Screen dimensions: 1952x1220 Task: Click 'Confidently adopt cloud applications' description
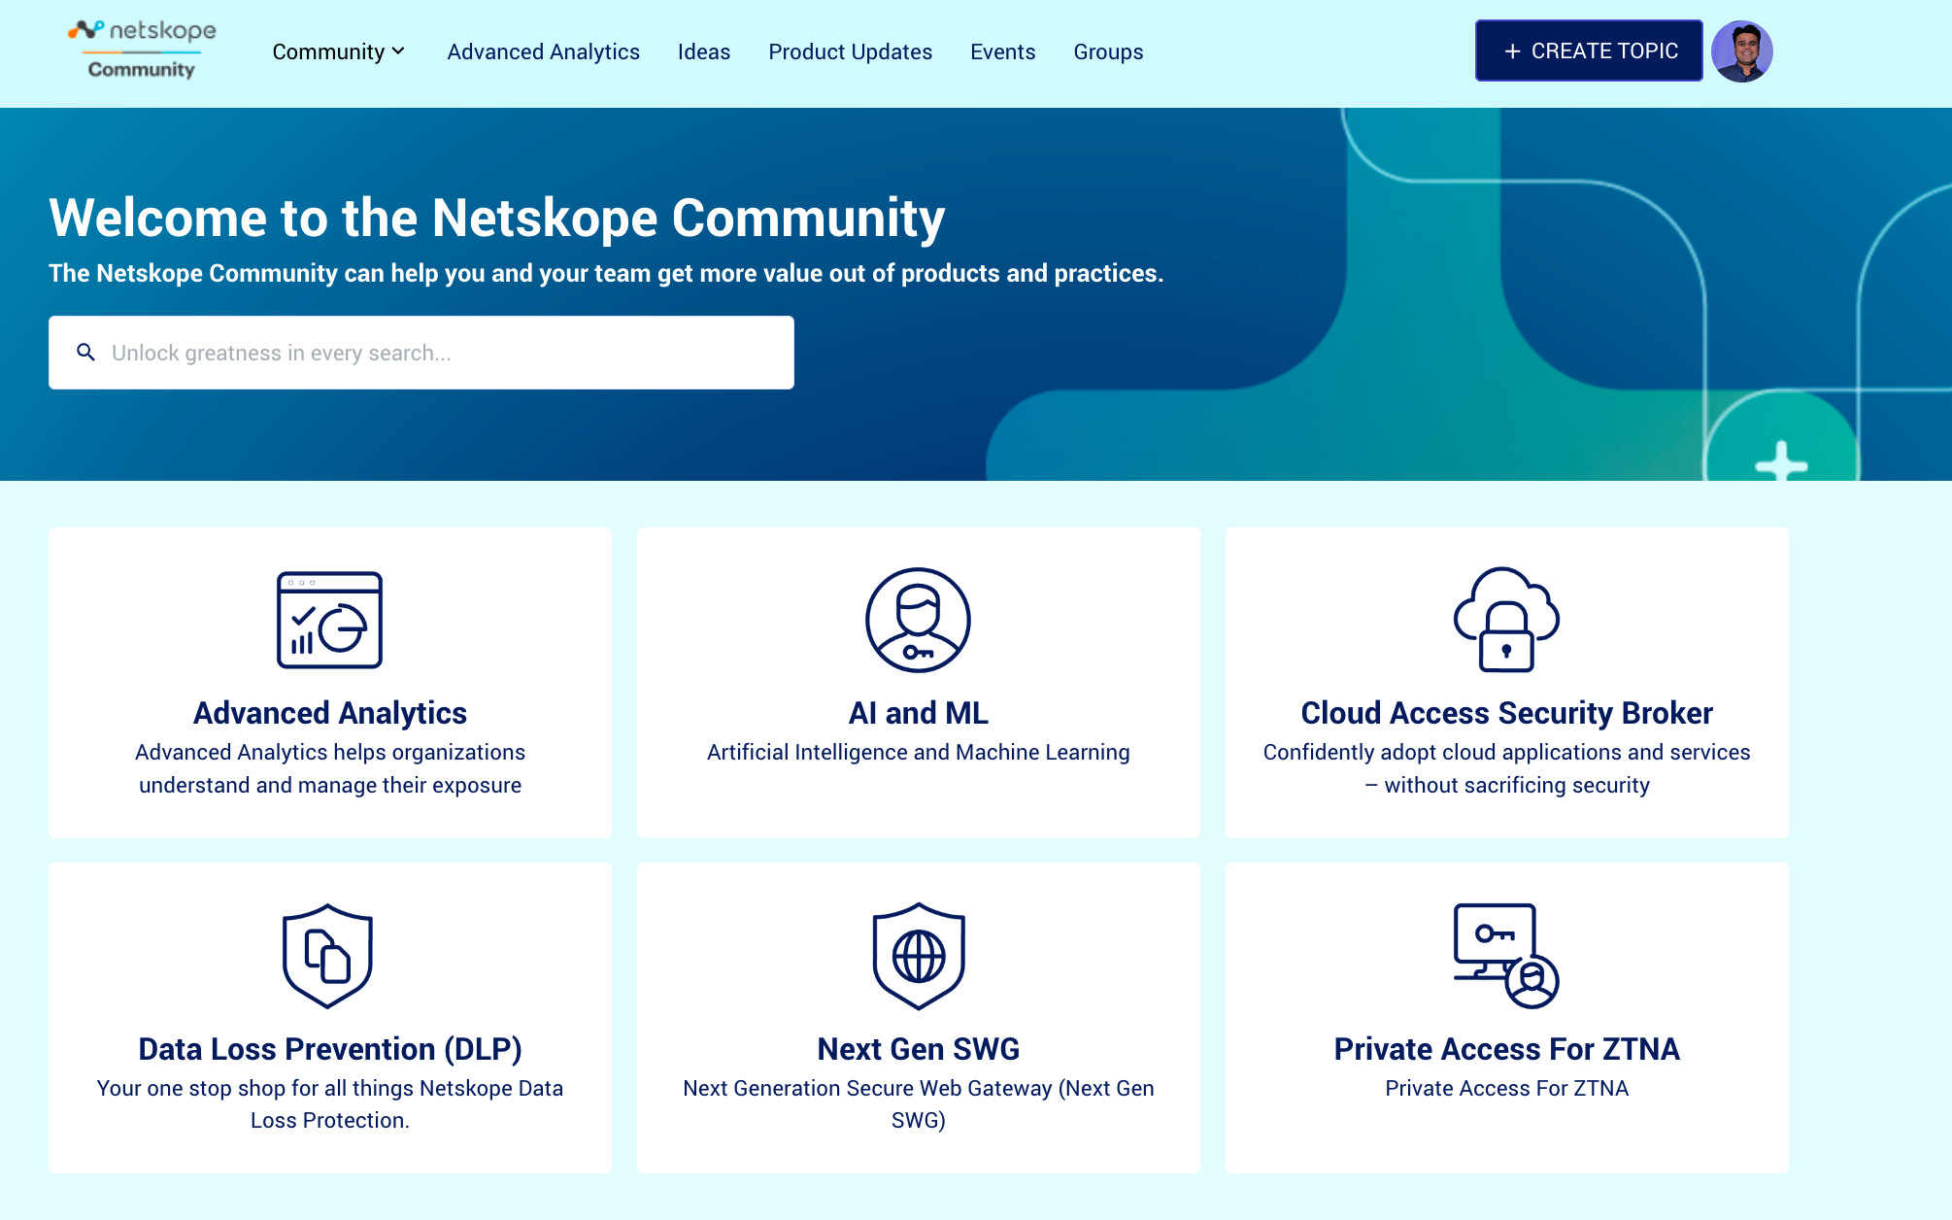point(1507,768)
